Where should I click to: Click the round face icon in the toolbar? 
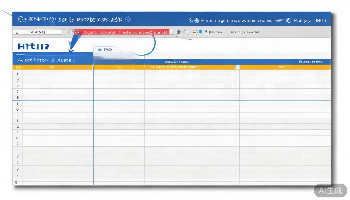(x=195, y=32)
